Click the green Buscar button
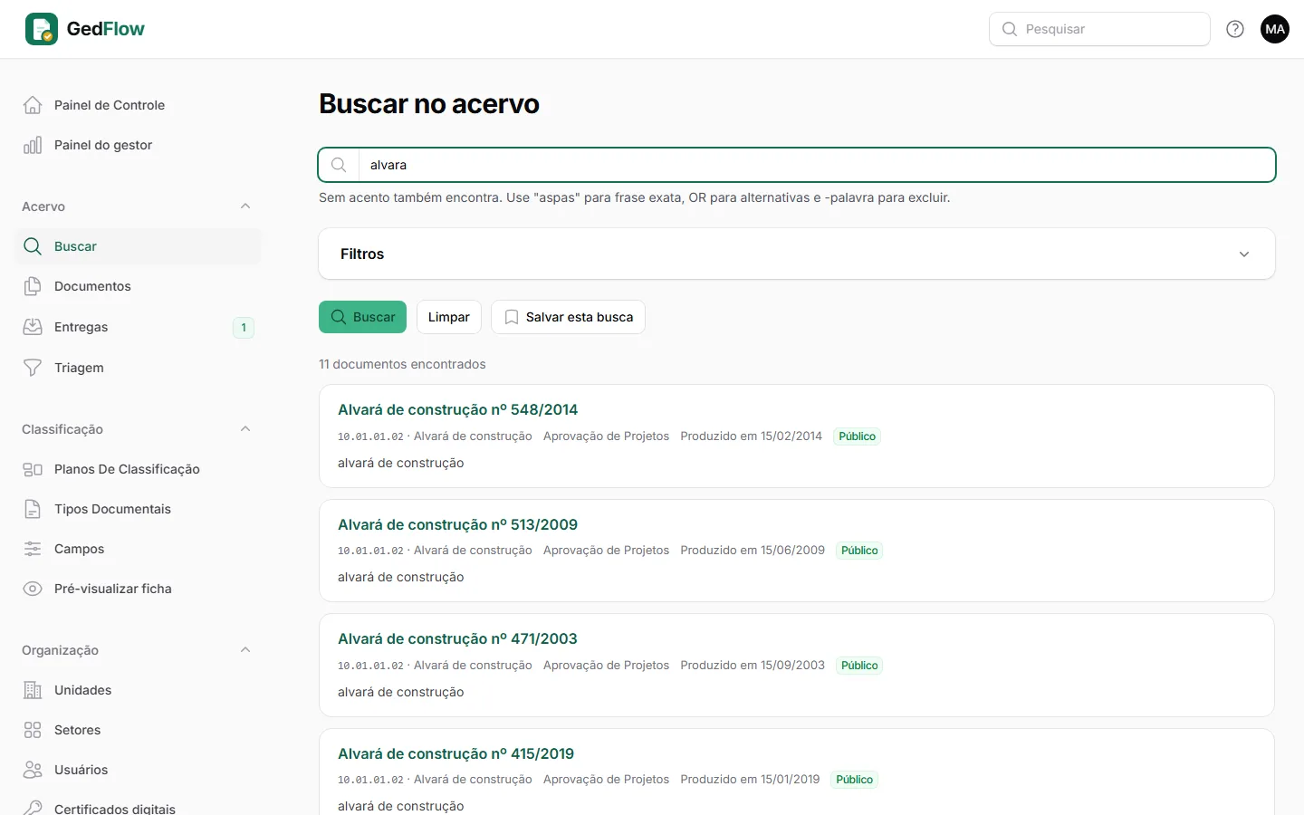Image resolution: width=1304 pixels, height=815 pixels. point(362,317)
